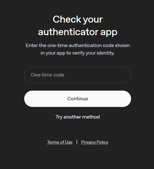154x169 pixels.
Task: View the Privacy Policy page
Action: (95, 142)
